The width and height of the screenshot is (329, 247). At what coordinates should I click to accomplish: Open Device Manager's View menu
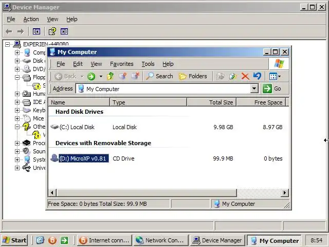tap(52, 19)
